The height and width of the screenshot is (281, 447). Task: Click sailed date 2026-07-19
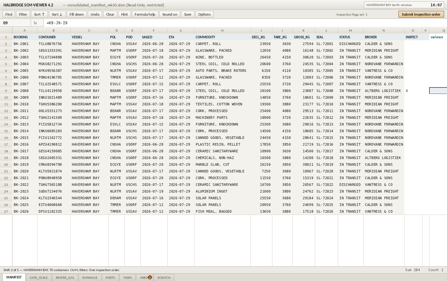(x=154, y=191)
